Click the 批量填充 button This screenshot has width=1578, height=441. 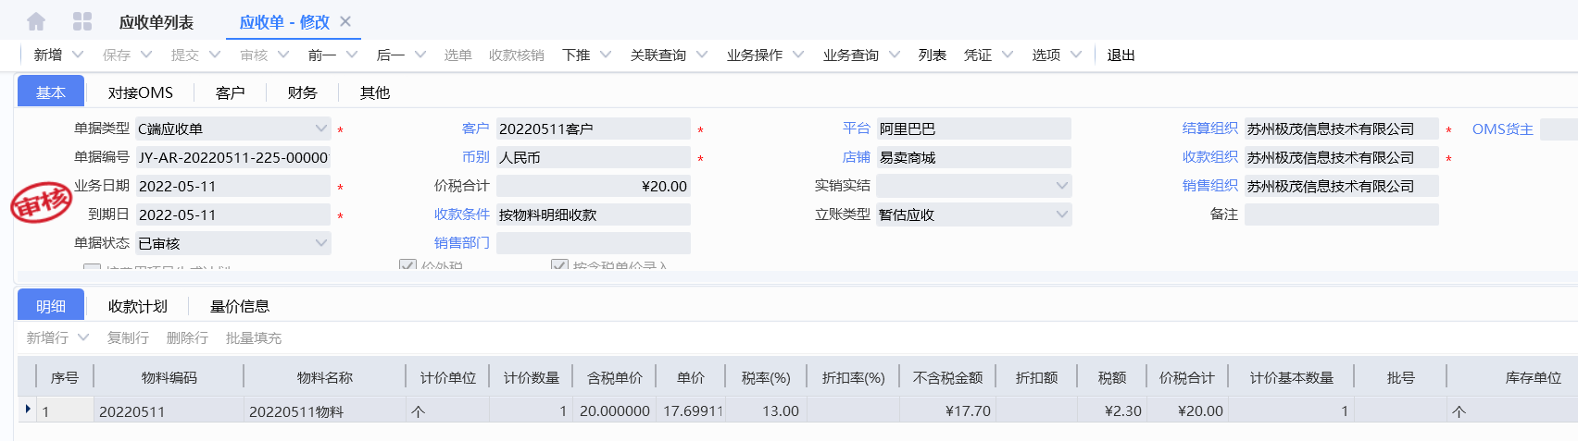(x=254, y=337)
